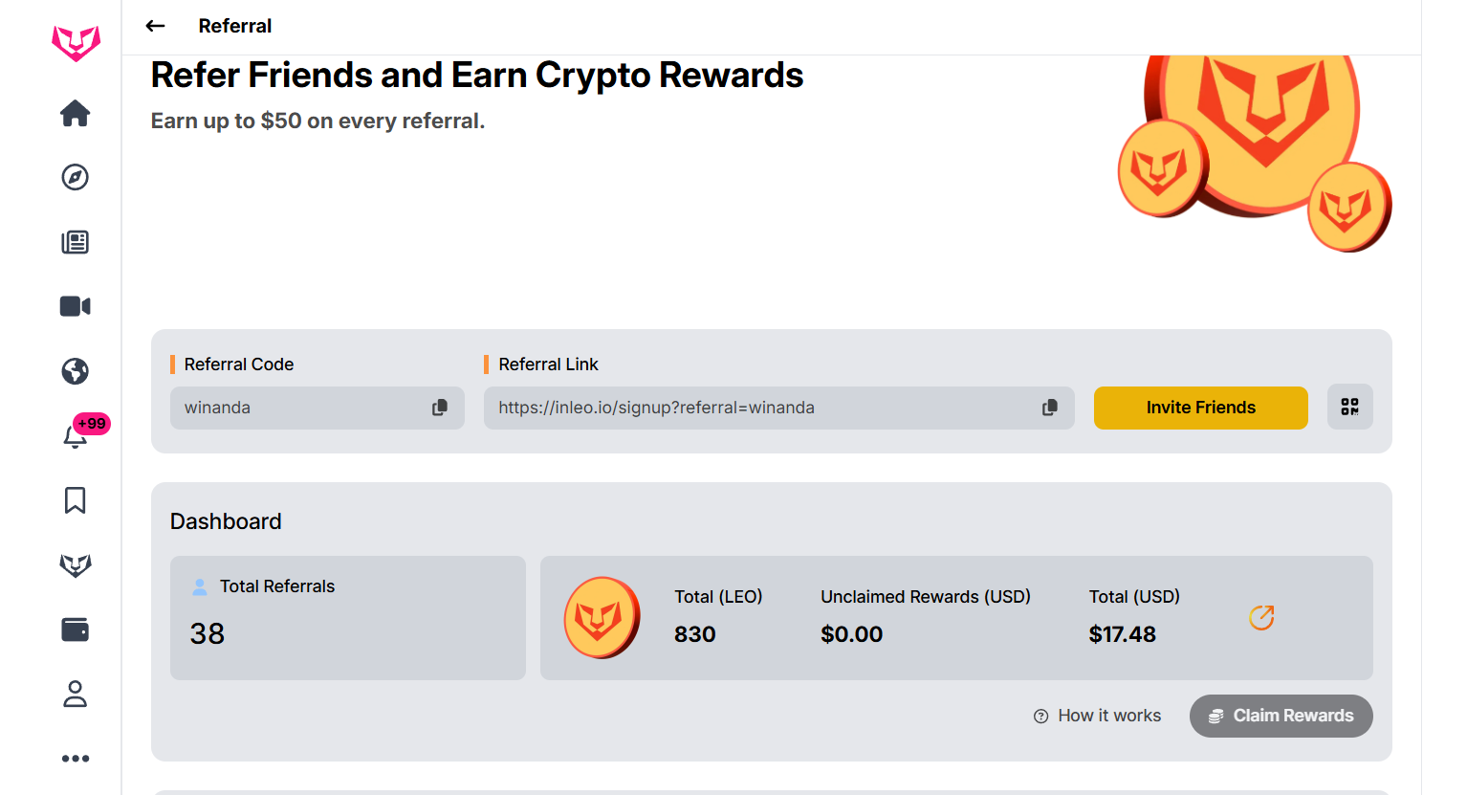Copy the referral code winanda

click(440, 408)
